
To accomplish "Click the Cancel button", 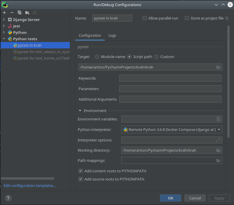I will tap(195, 198).
